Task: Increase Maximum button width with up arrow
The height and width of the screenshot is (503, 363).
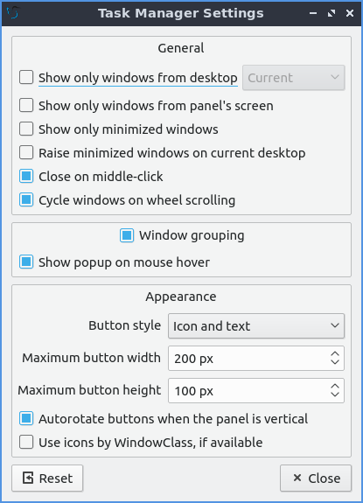Action: [335, 353]
